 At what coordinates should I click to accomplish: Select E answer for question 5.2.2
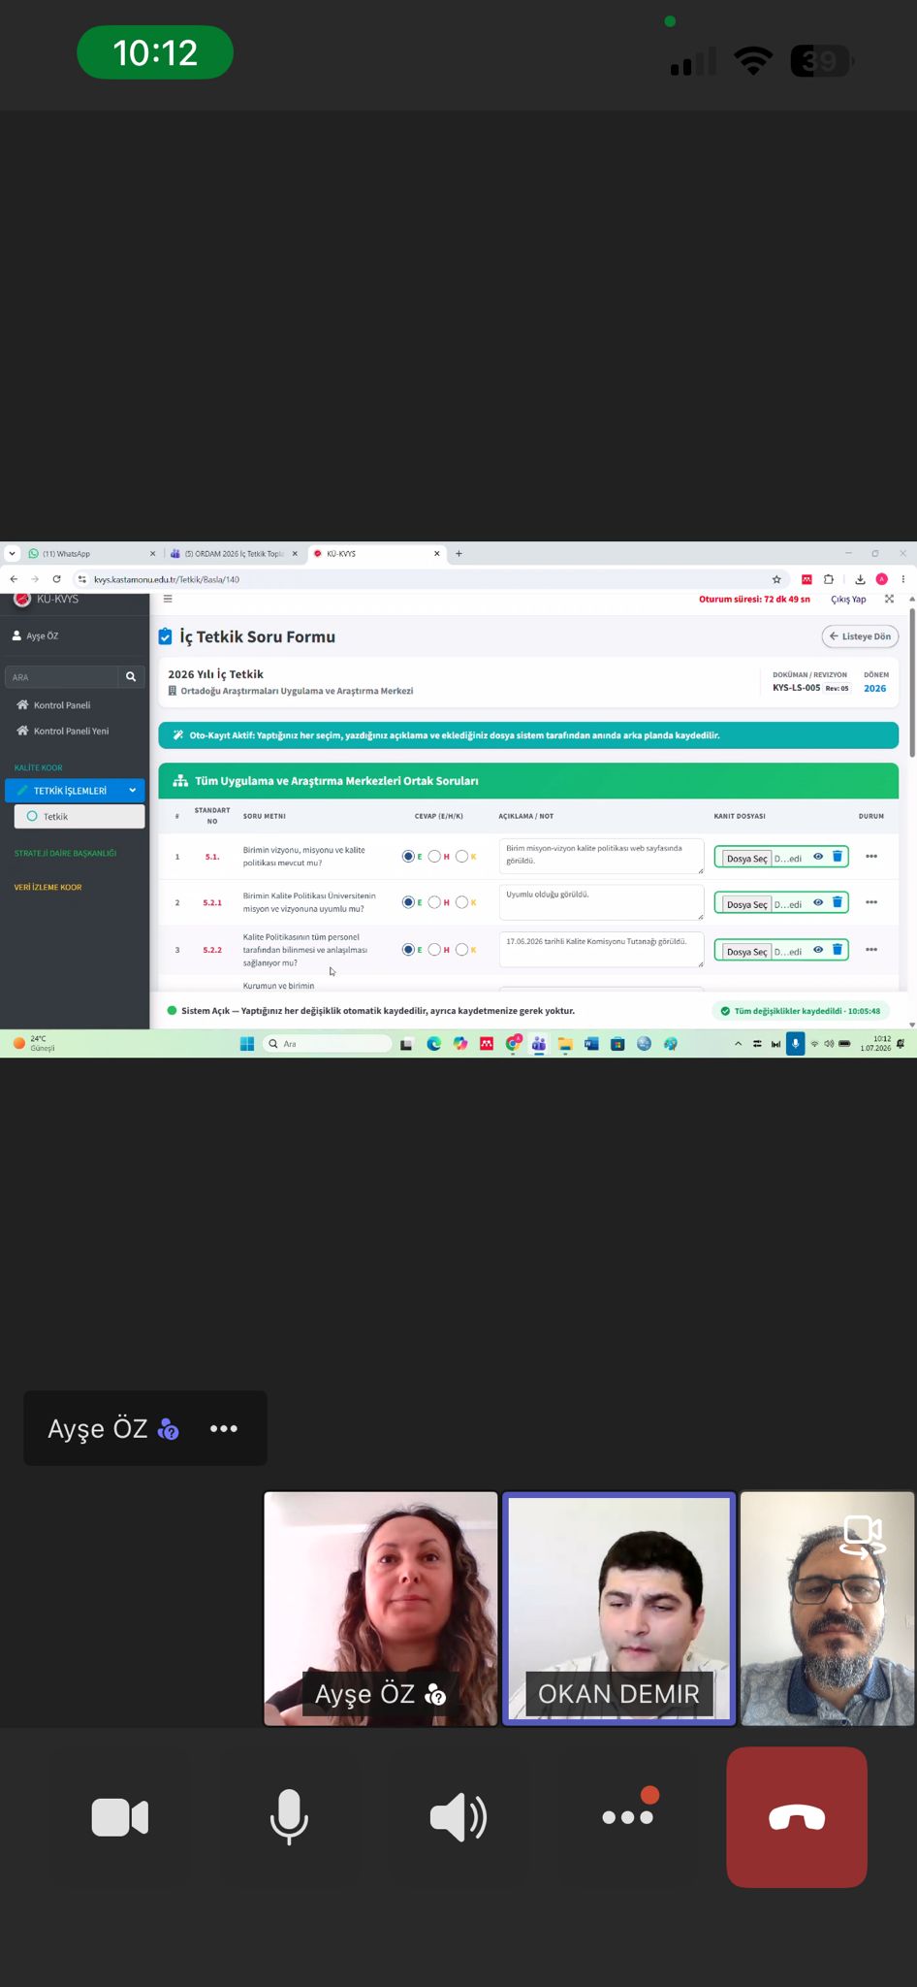click(408, 950)
